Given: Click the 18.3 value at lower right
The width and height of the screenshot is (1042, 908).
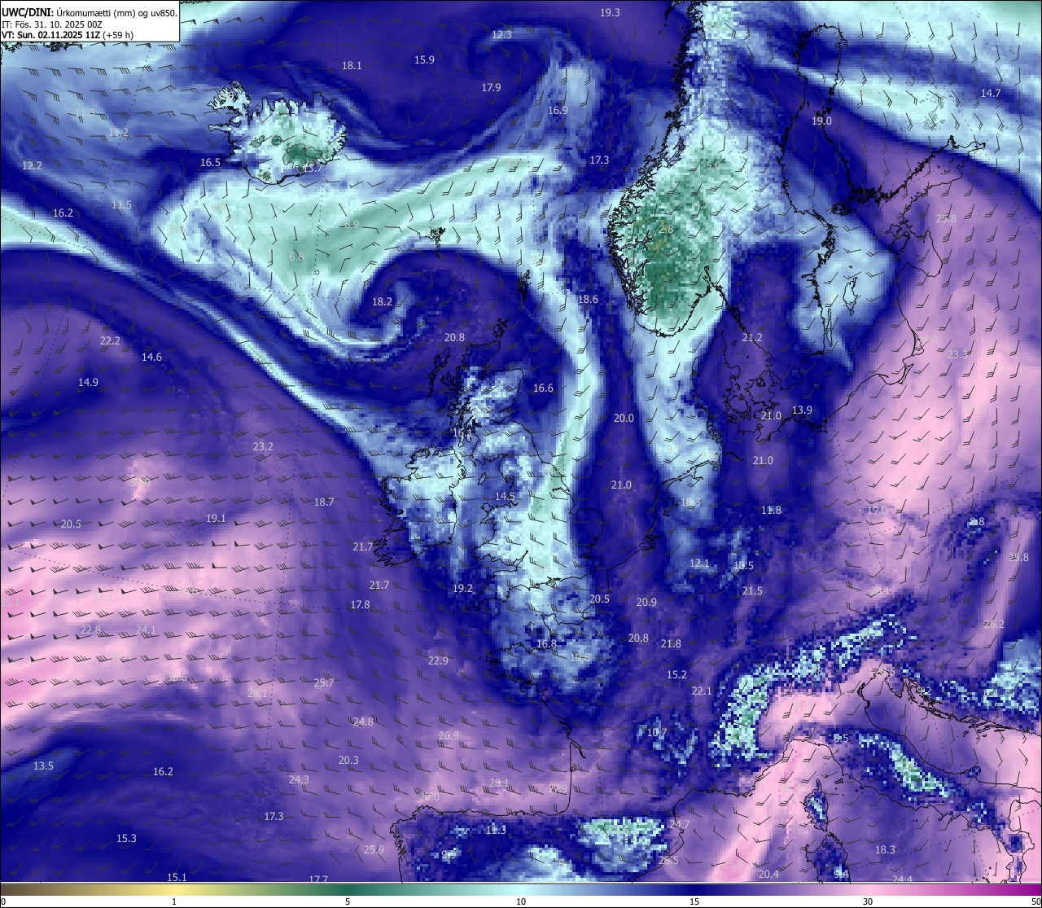Looking at the screenshot, I should tap(885, 849).
